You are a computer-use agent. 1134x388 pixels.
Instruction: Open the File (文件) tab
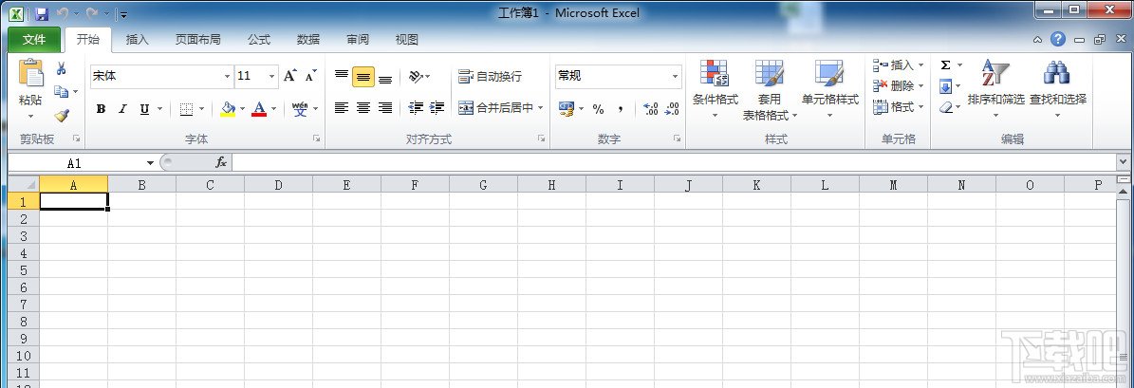(x=34, y=40)
